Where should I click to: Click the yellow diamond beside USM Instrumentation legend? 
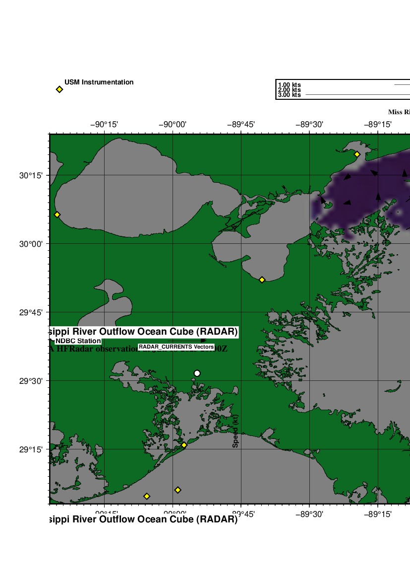59,89
